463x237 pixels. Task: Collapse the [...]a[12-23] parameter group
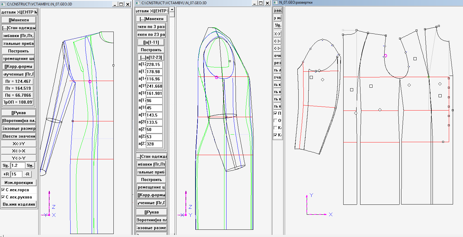point(151,57)
